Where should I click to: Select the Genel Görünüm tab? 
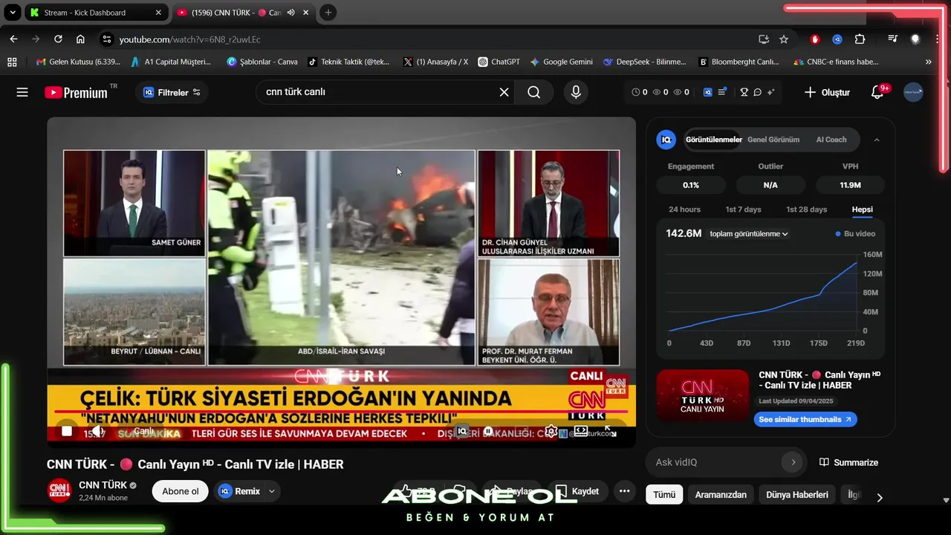pos(773,140)
